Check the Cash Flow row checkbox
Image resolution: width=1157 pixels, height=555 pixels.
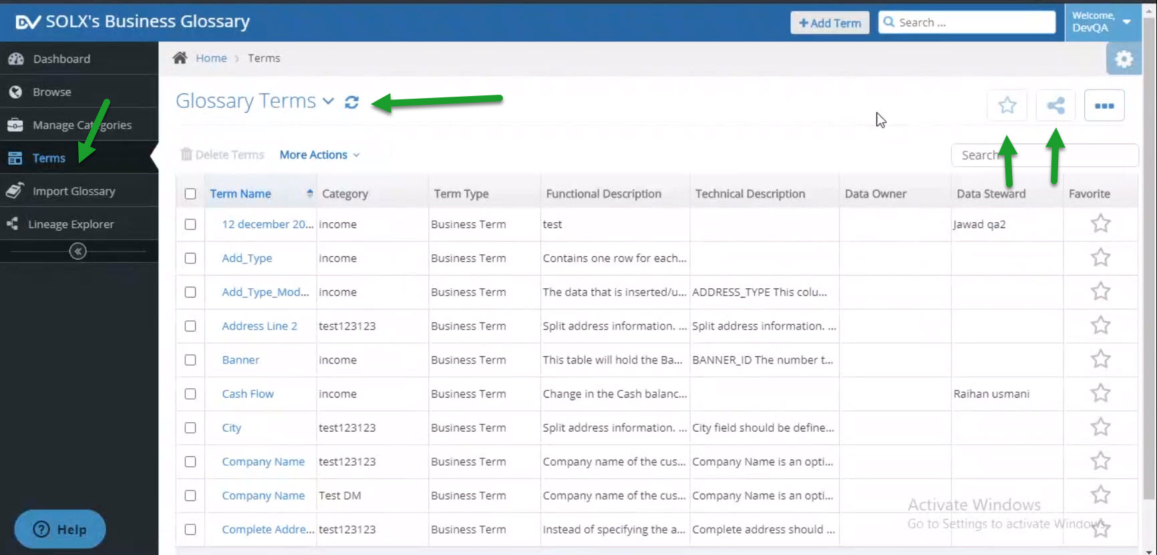click(x=190, y=394)
